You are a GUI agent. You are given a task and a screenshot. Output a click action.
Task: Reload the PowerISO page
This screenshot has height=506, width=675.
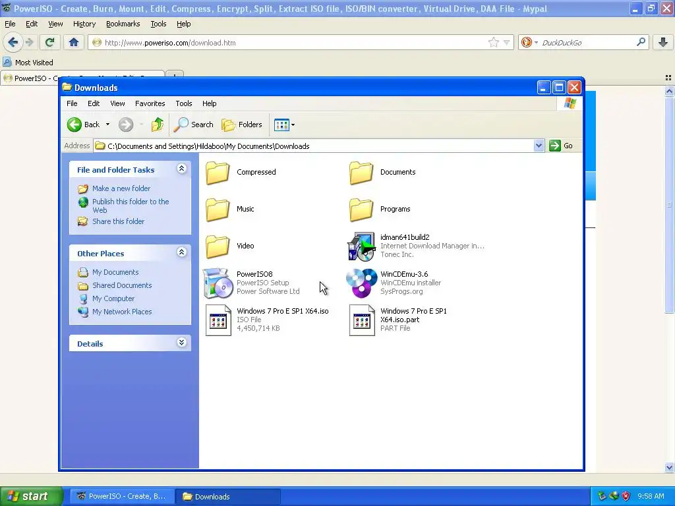pos(49,42)
